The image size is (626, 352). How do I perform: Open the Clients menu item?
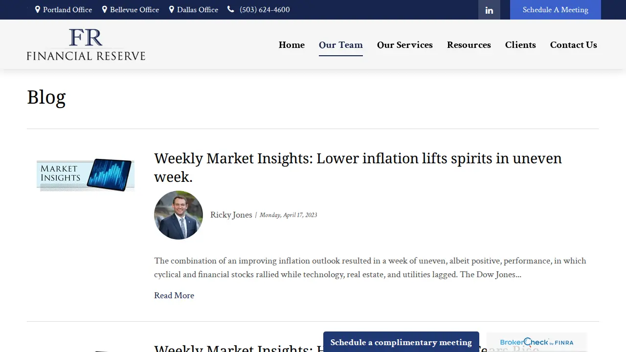point(520,45)
